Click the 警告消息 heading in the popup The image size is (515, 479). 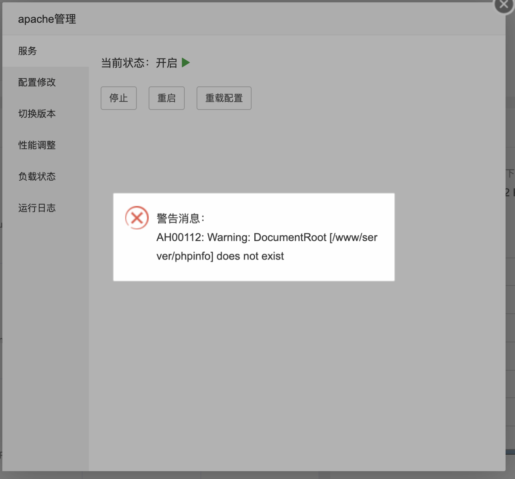coord(180,218)
